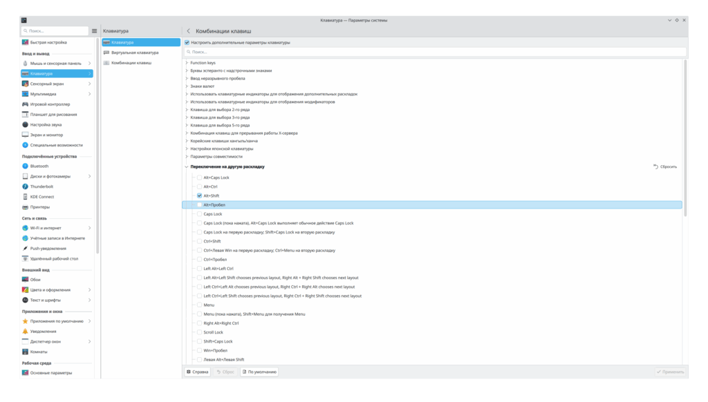The width and height of the screenshot is (708, 402).
Task: Click the Быстрая настройка icon
Action: (x=26, y=42)
